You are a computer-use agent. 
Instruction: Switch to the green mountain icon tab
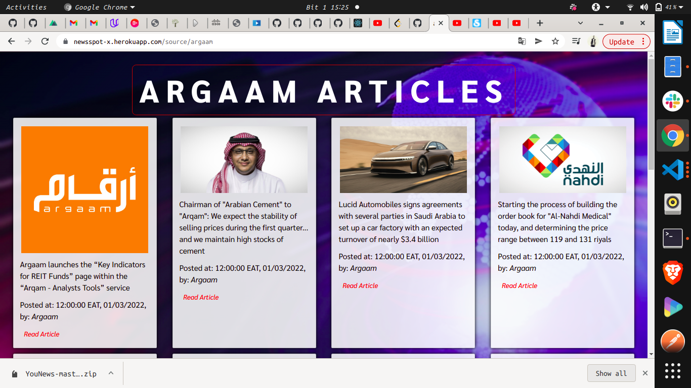pyautogui.click(x=53, y=23)
